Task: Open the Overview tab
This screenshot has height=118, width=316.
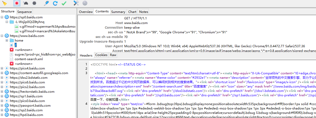Action: (x=86, y=12)
